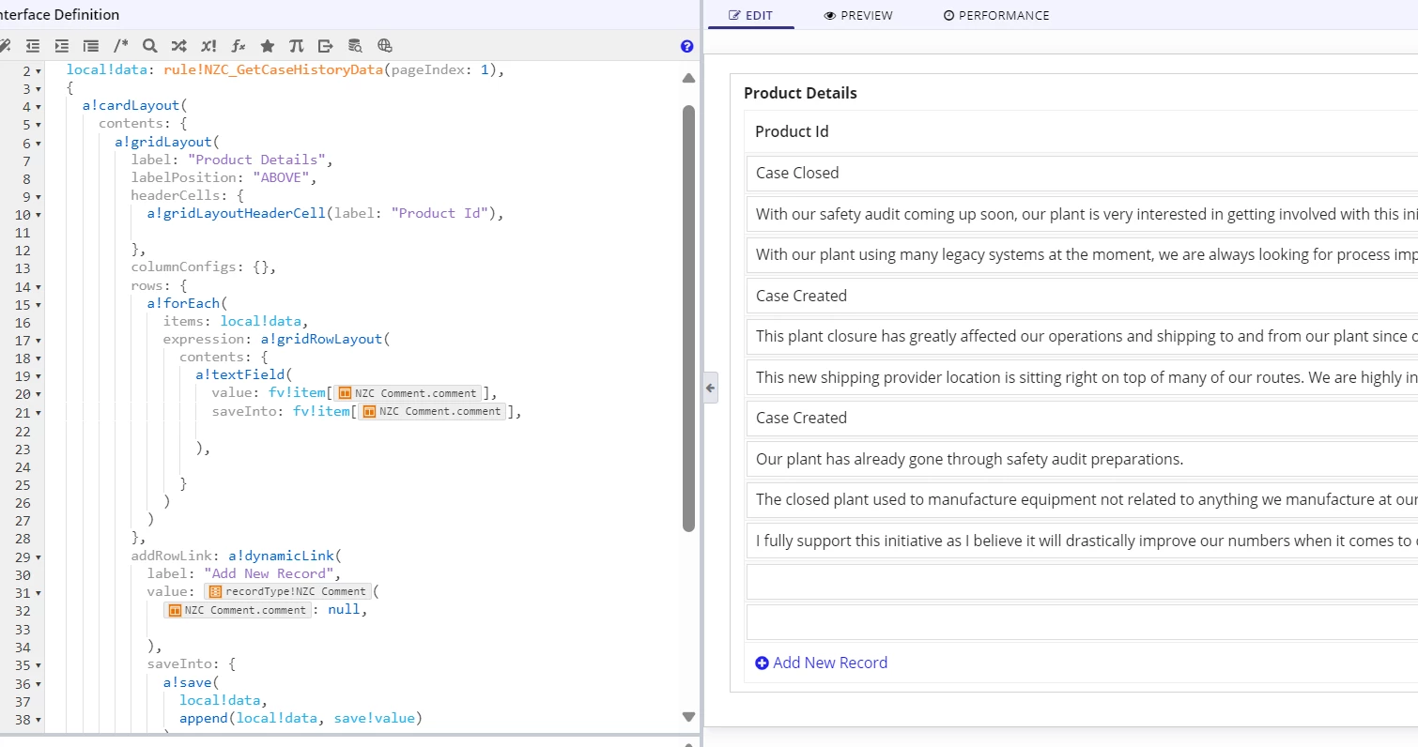Collapse code fold at line 4
Image resolution: width=1418 pixels, height=747 pixels.
[x=39, y=107]
